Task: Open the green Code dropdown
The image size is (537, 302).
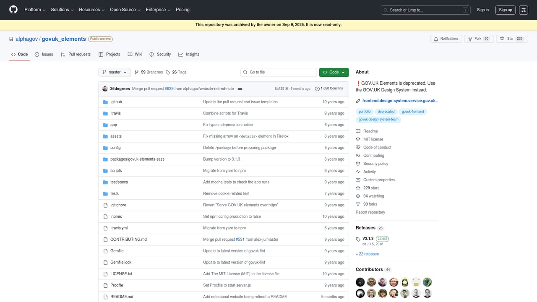Action: click(334, 72)
